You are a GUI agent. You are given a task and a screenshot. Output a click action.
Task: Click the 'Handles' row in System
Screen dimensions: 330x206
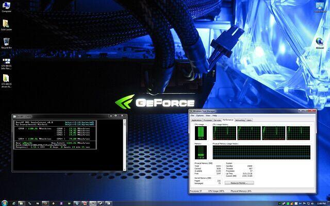pos(239,166)
